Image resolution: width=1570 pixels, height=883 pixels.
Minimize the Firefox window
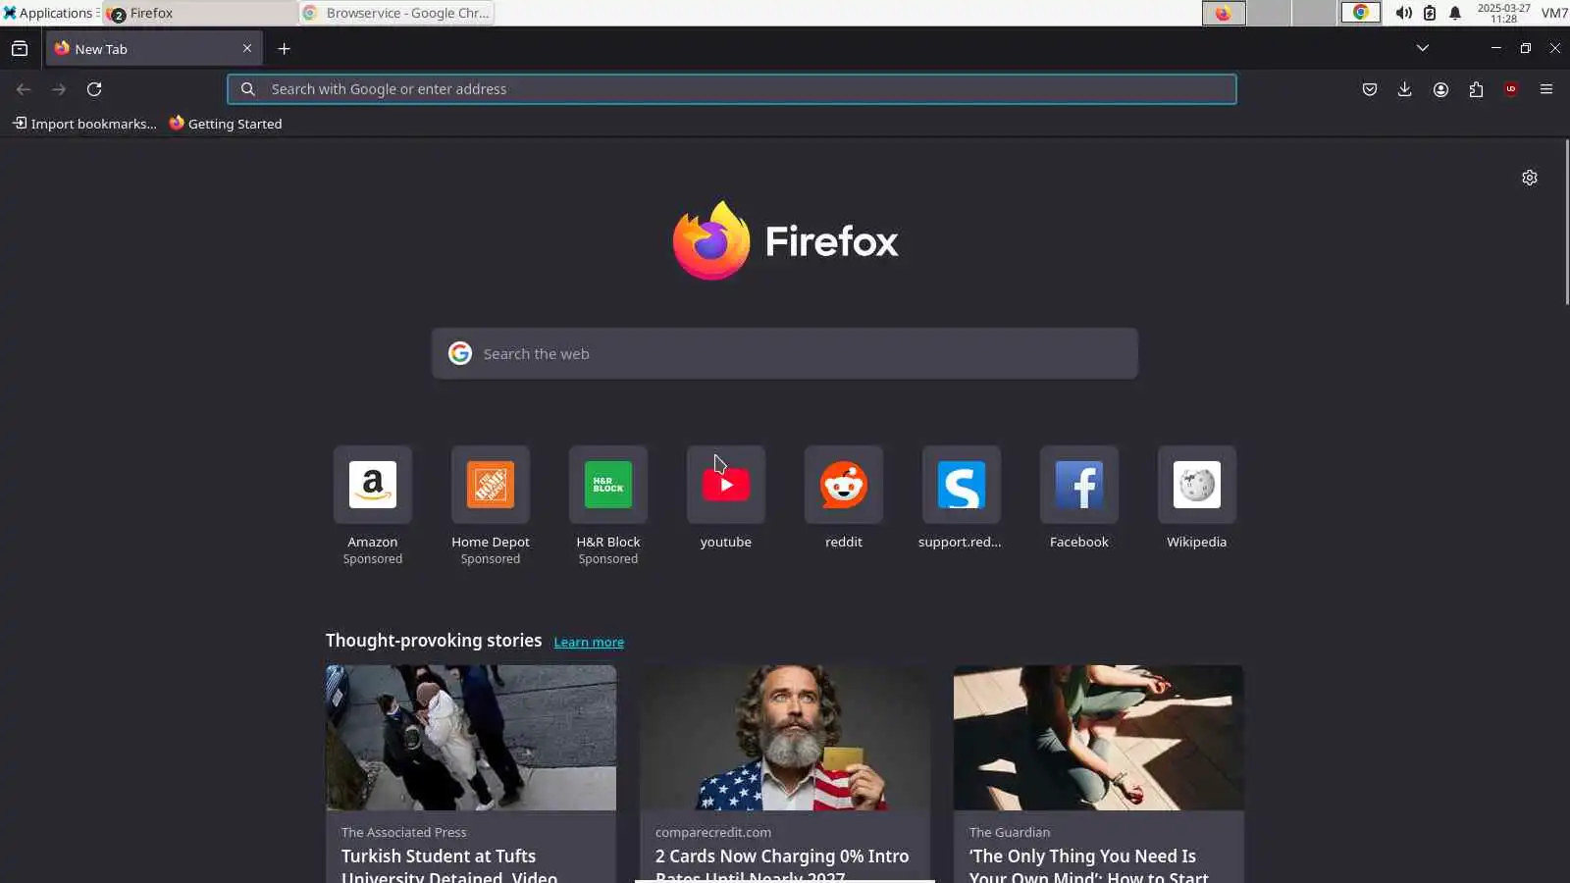[x=1495, y=48]
